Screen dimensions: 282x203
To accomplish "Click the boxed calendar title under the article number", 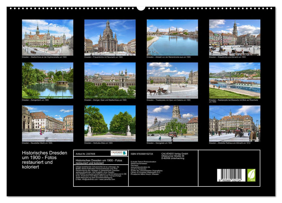I will click(99, 162).
